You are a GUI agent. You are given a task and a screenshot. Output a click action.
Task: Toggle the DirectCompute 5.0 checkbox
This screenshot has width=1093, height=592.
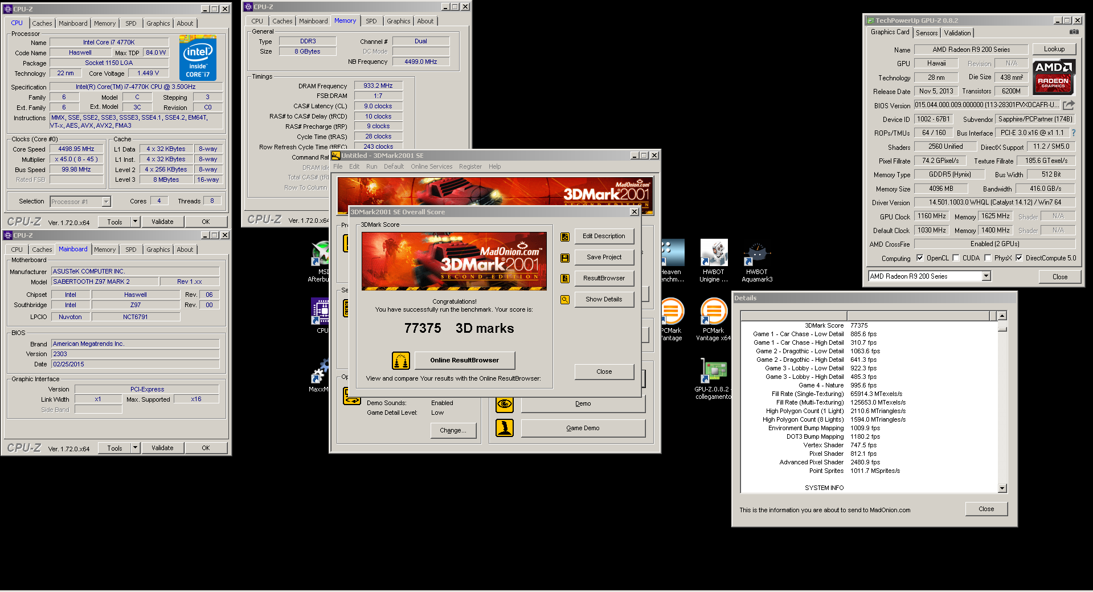pyautogui.click(x=1019, y=258)
